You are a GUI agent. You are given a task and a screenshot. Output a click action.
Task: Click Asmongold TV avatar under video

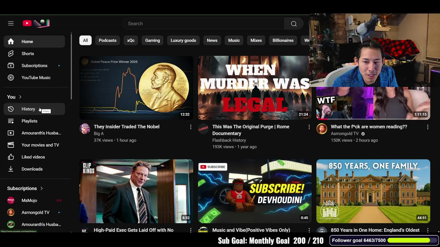(x=322, y=129)
